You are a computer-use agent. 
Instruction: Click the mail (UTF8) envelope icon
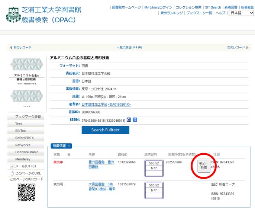pos(12,166)
